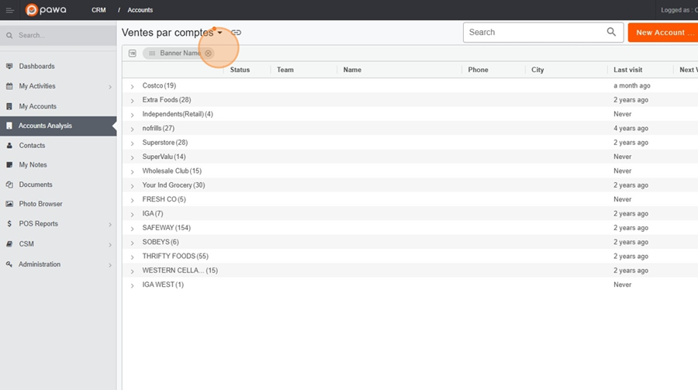Click the New Account button
Screen dimensions: 698x390
click(x=663, y=33)
